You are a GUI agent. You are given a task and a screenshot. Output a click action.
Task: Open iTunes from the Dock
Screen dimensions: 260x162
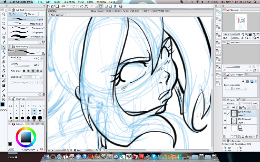(85, 157)
